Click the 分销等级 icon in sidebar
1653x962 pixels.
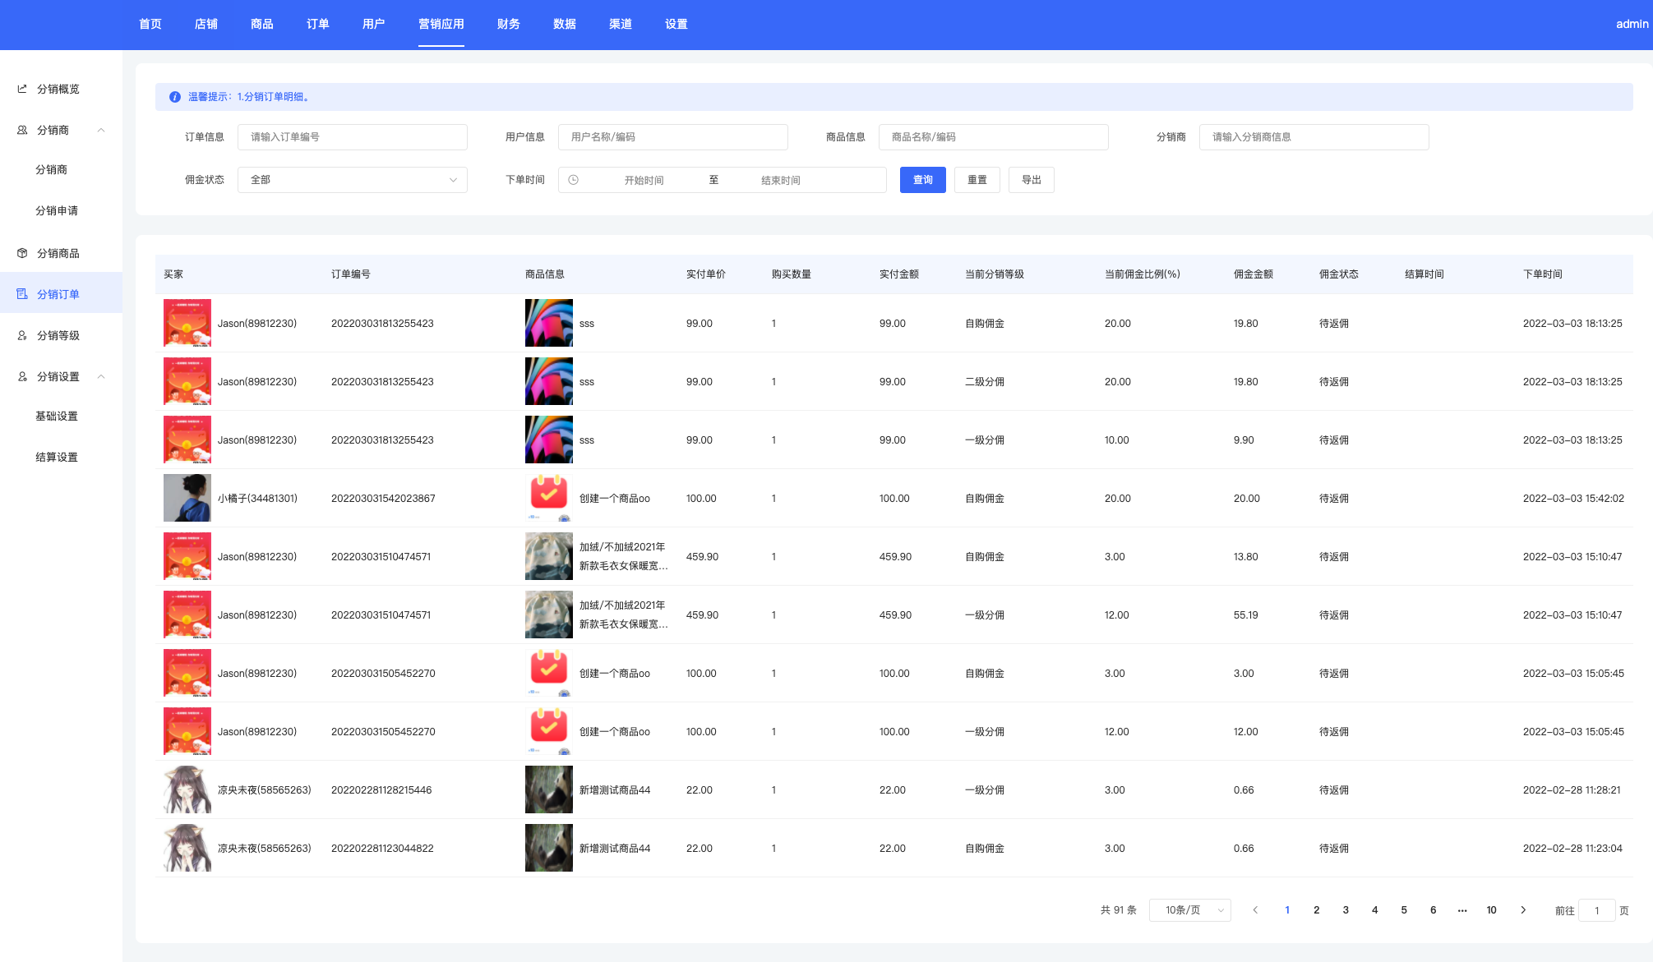click(22, 335)
